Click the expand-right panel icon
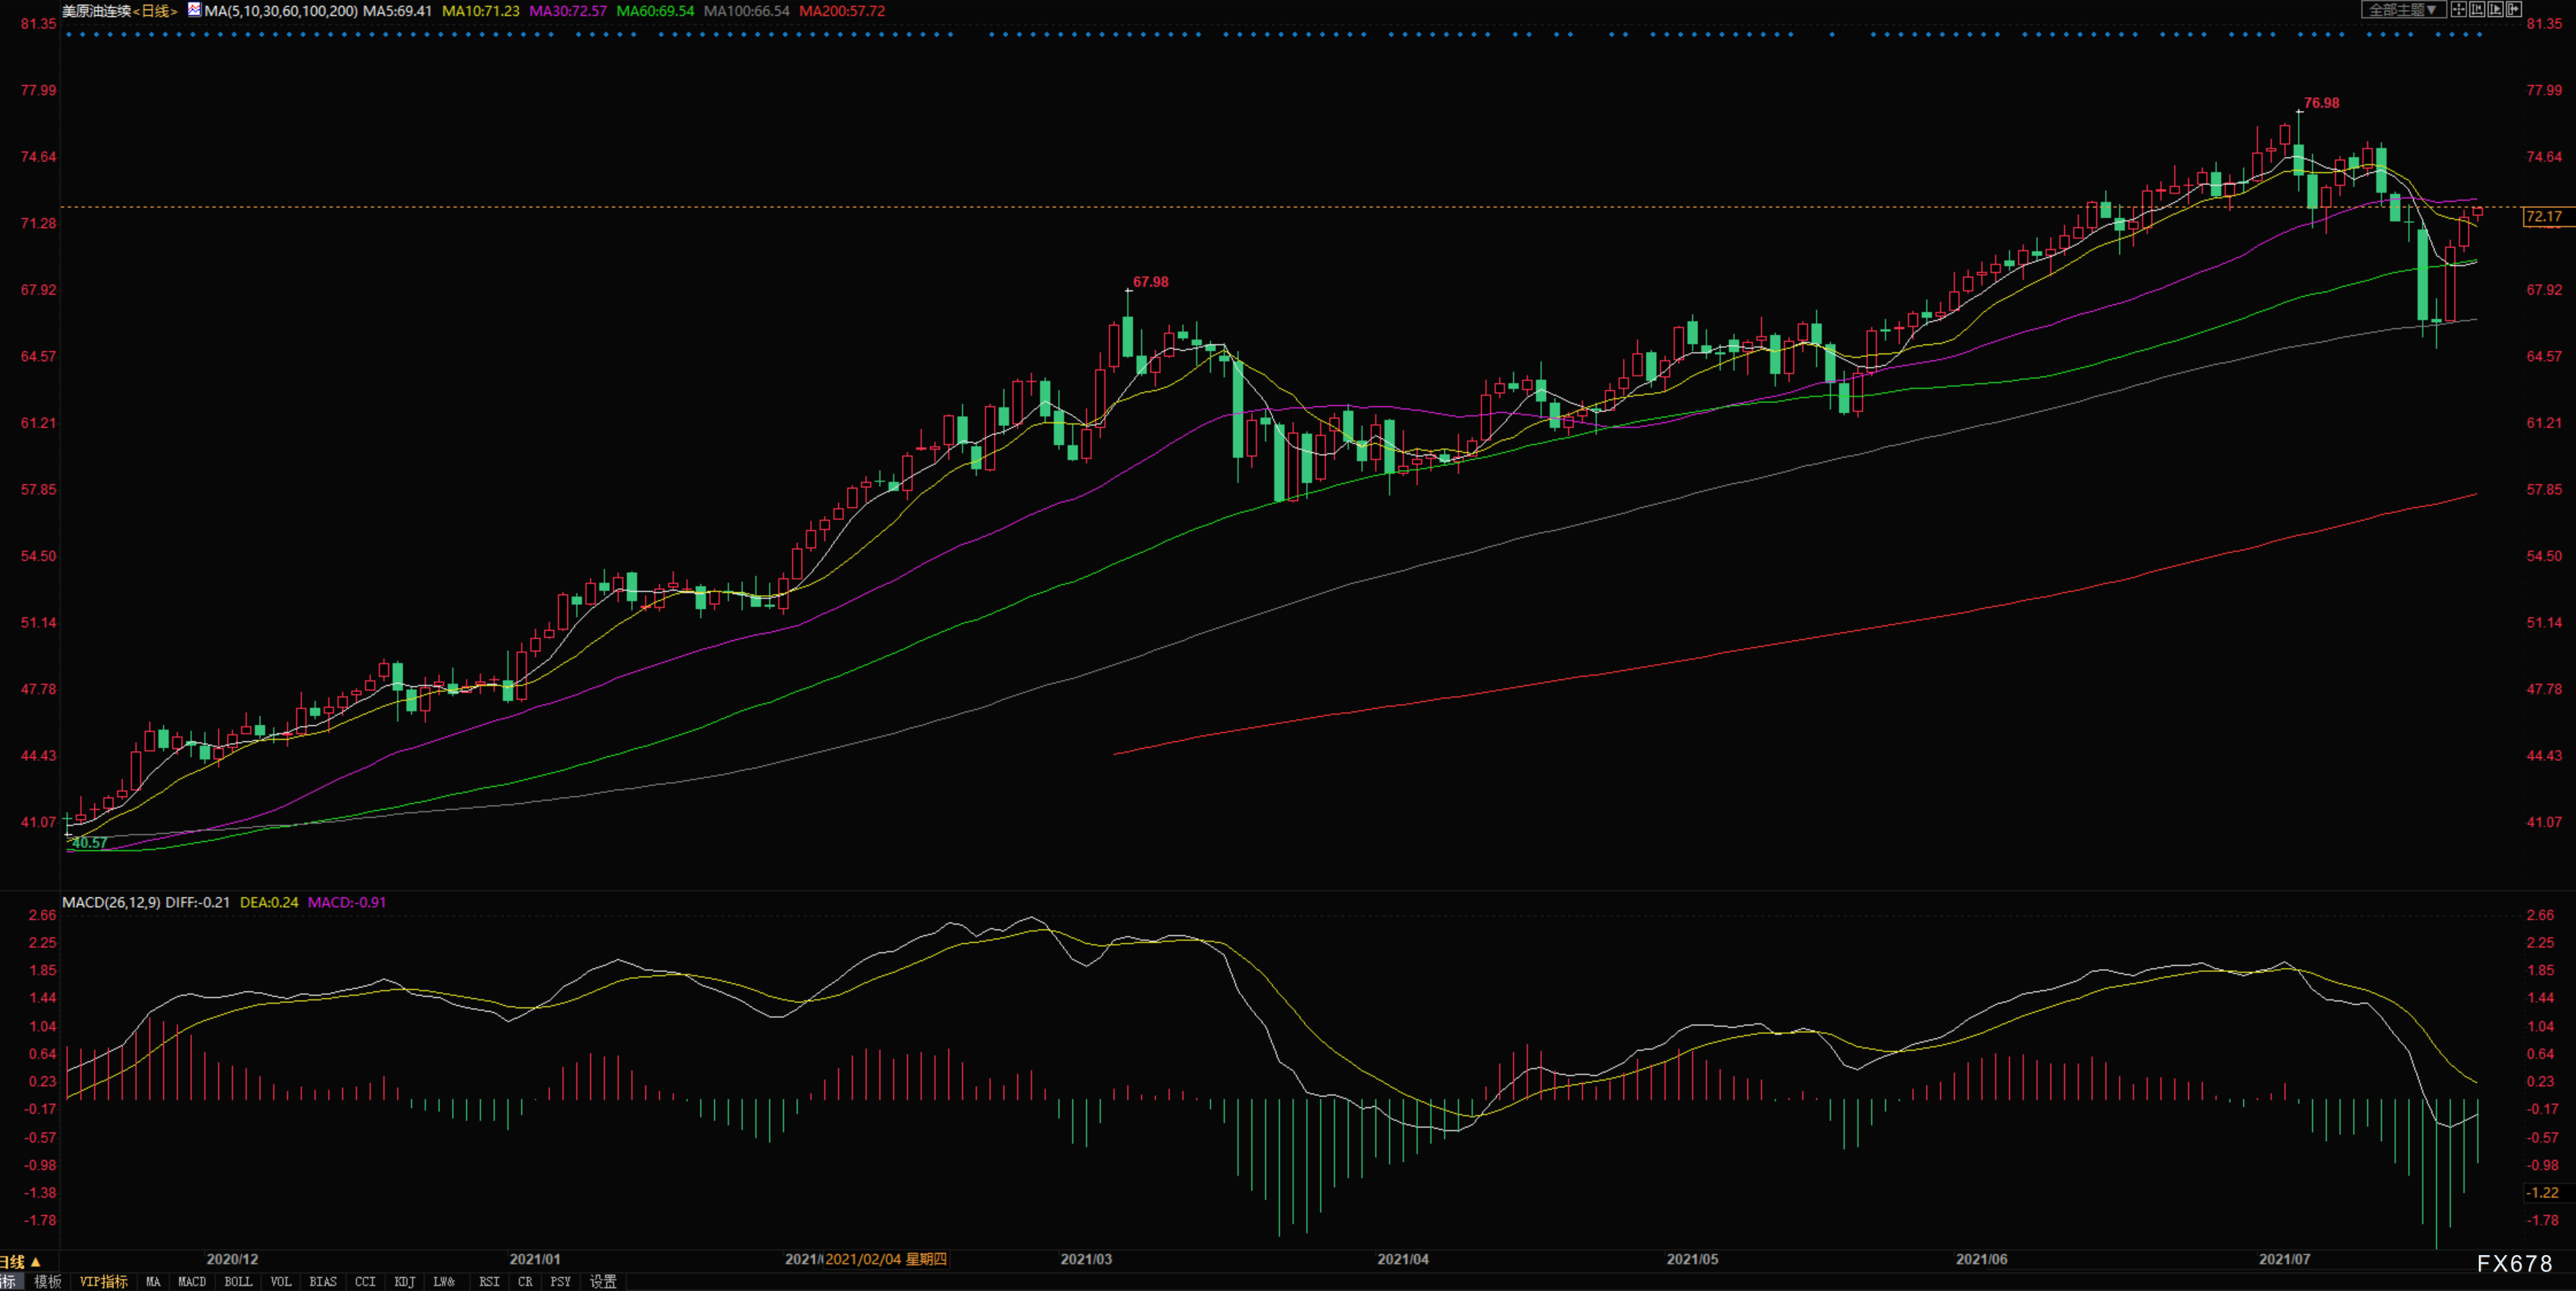 tap(2514, 9)
